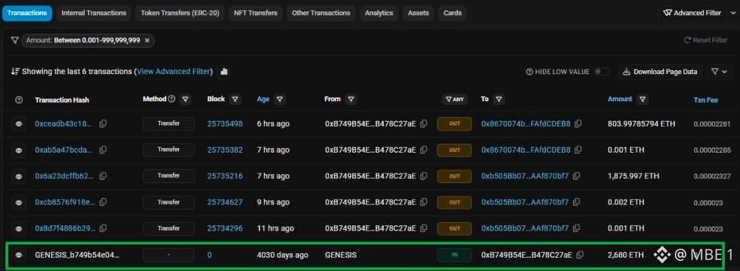Toggle the Age column header format
This screenshot has width=740, height=271.
[263, 99]
